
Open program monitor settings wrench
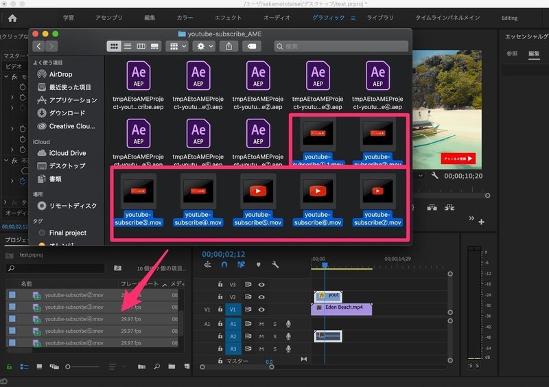pos(434,175)
